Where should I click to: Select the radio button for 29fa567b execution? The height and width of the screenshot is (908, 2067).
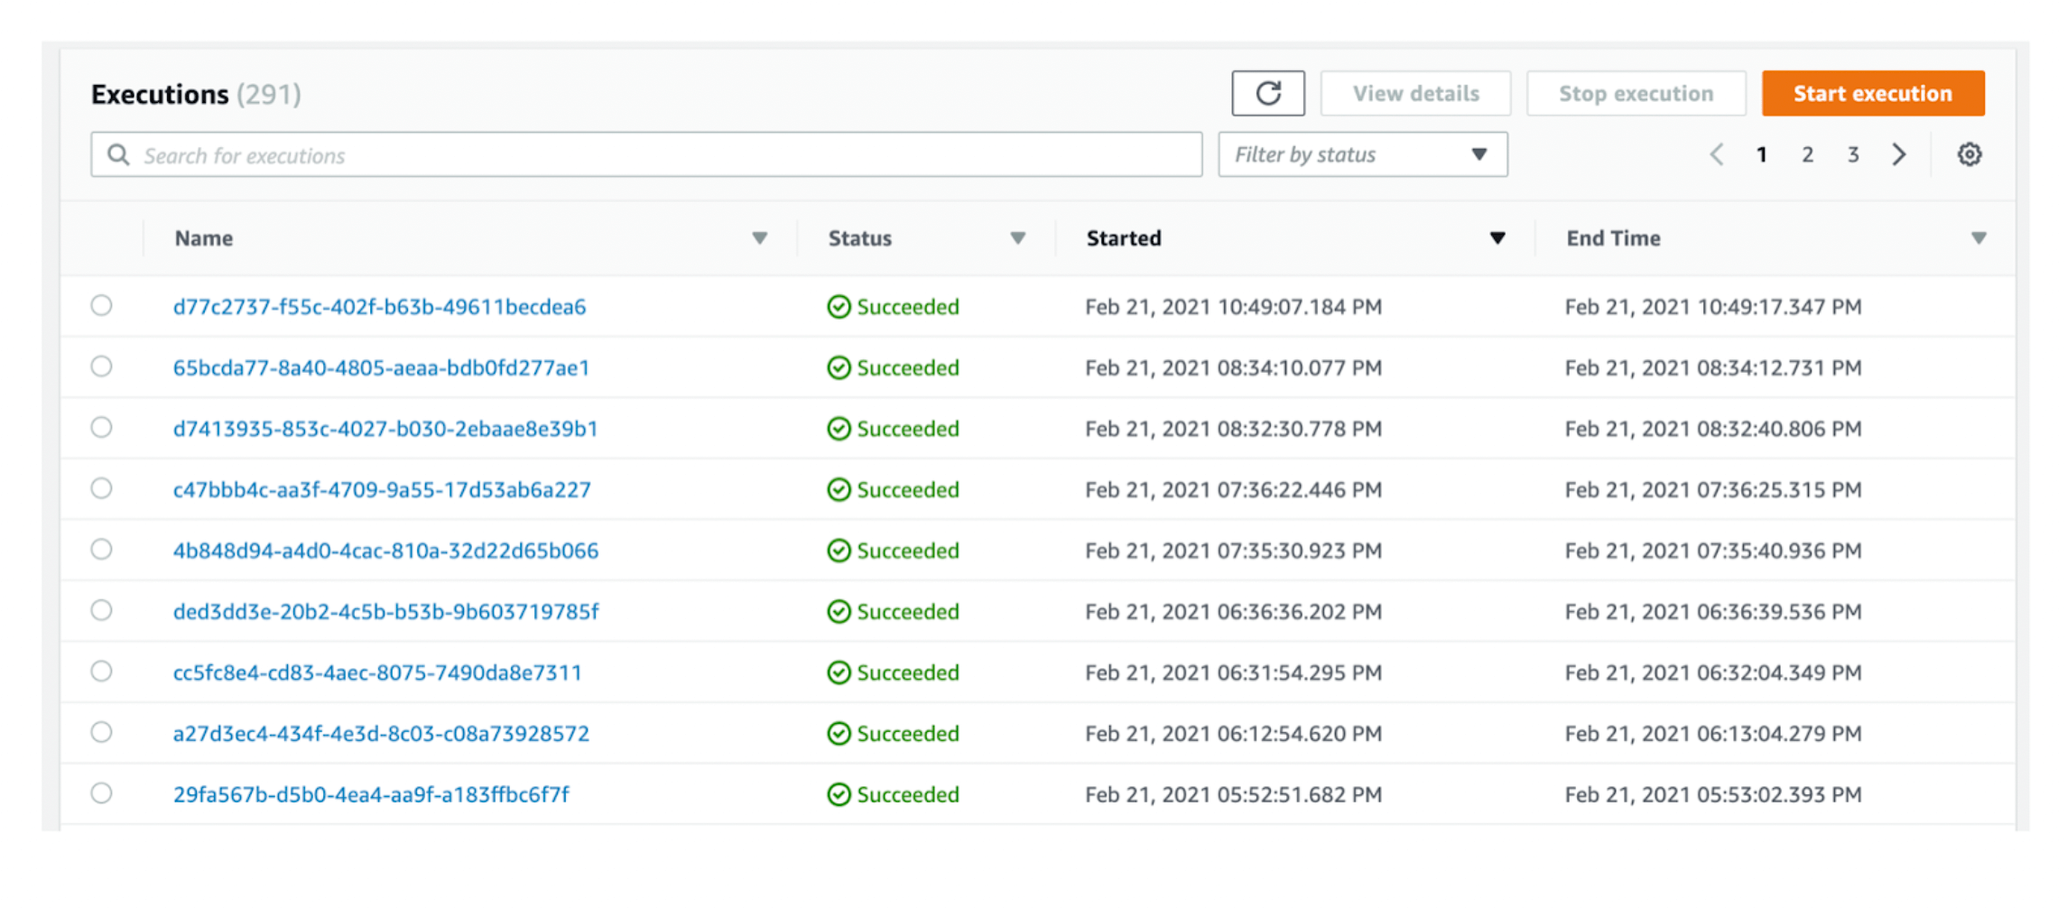(x=101, y=792)
